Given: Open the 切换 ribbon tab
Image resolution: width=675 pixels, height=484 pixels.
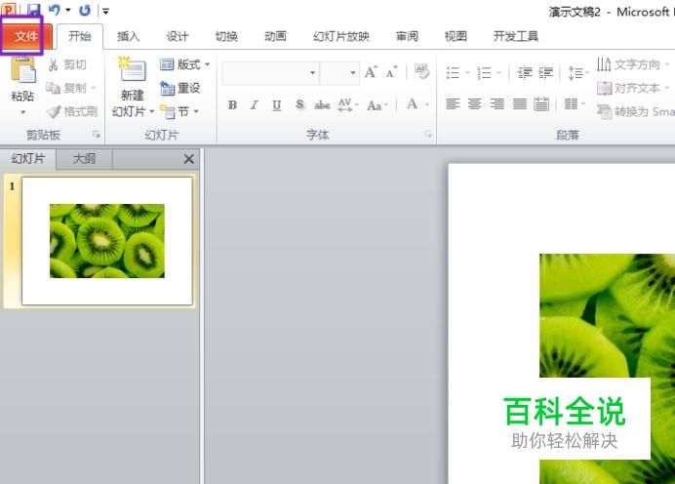Looking at the screenshot, I should coord(226,37).
